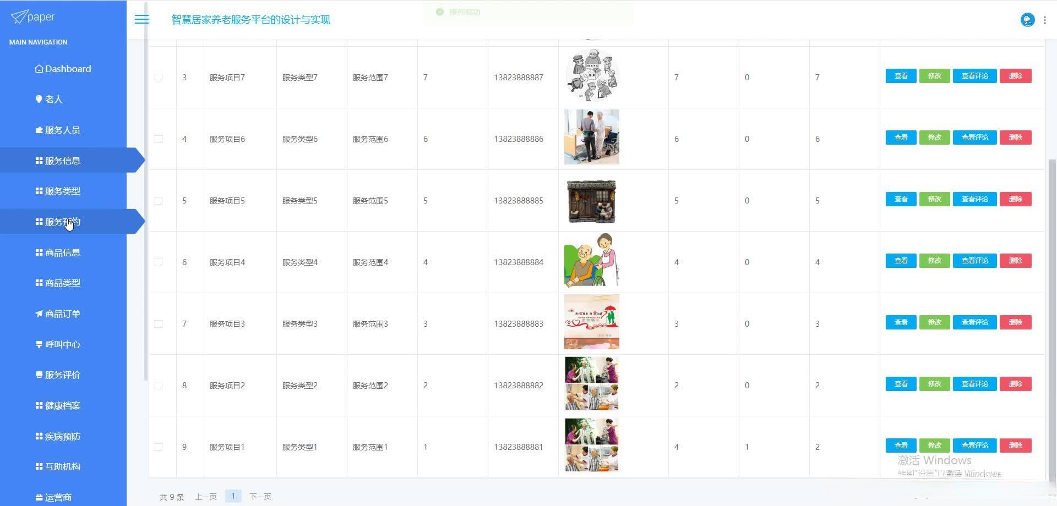Open the 服务类型 menu item
Screen dimensions: 1057x506
[63, 191]
